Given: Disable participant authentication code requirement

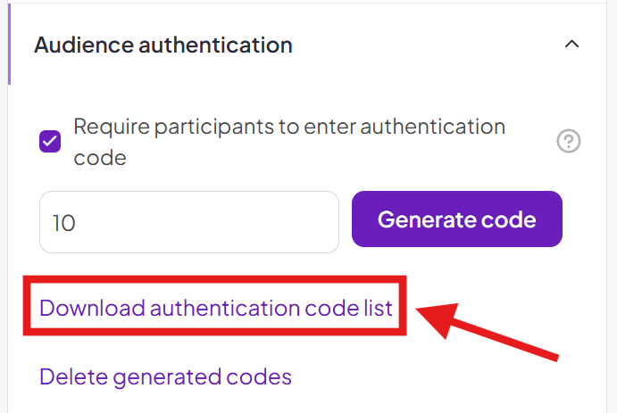Looking at the screenshot, I should pyautogui.click(x=50, y=142).
